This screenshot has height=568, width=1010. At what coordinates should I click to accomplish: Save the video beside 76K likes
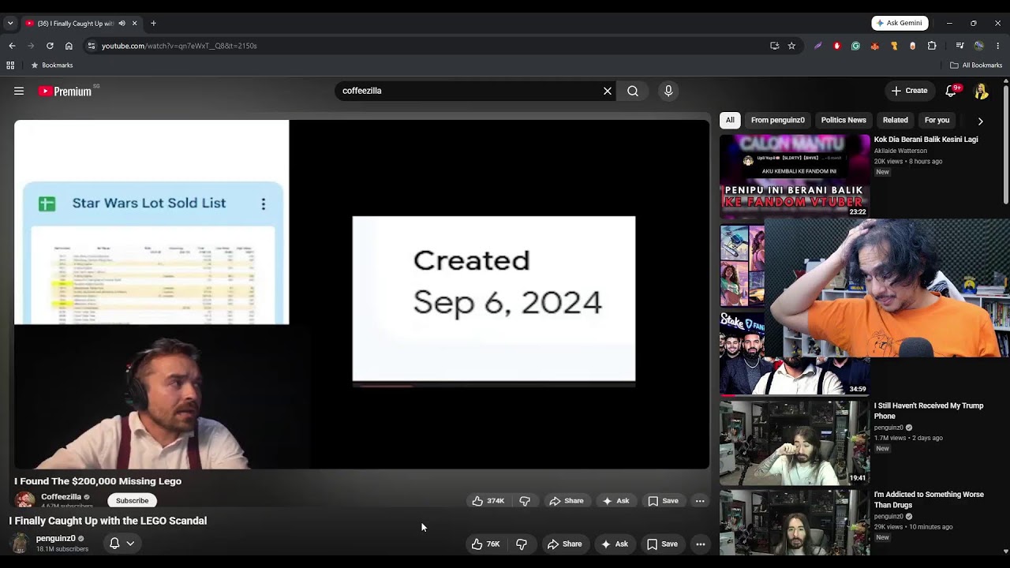pyautogui.click(x=663, y=544)
